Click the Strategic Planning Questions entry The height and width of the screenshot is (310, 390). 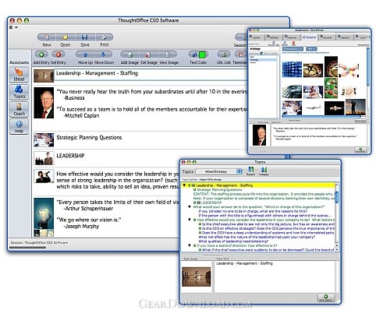pos(89,137)
